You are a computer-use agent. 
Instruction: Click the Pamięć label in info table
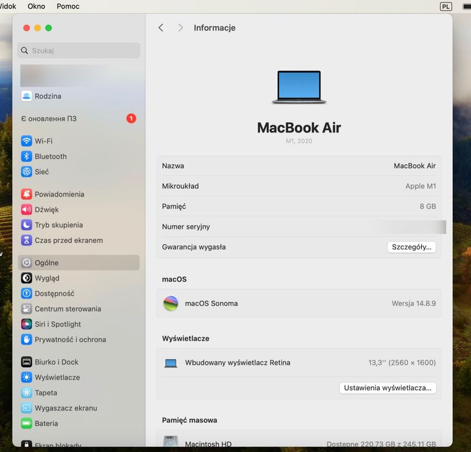click(174, 207)
